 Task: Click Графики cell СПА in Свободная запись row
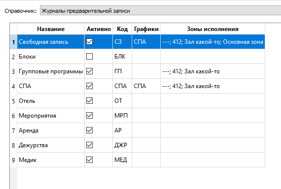coord(146,42)
